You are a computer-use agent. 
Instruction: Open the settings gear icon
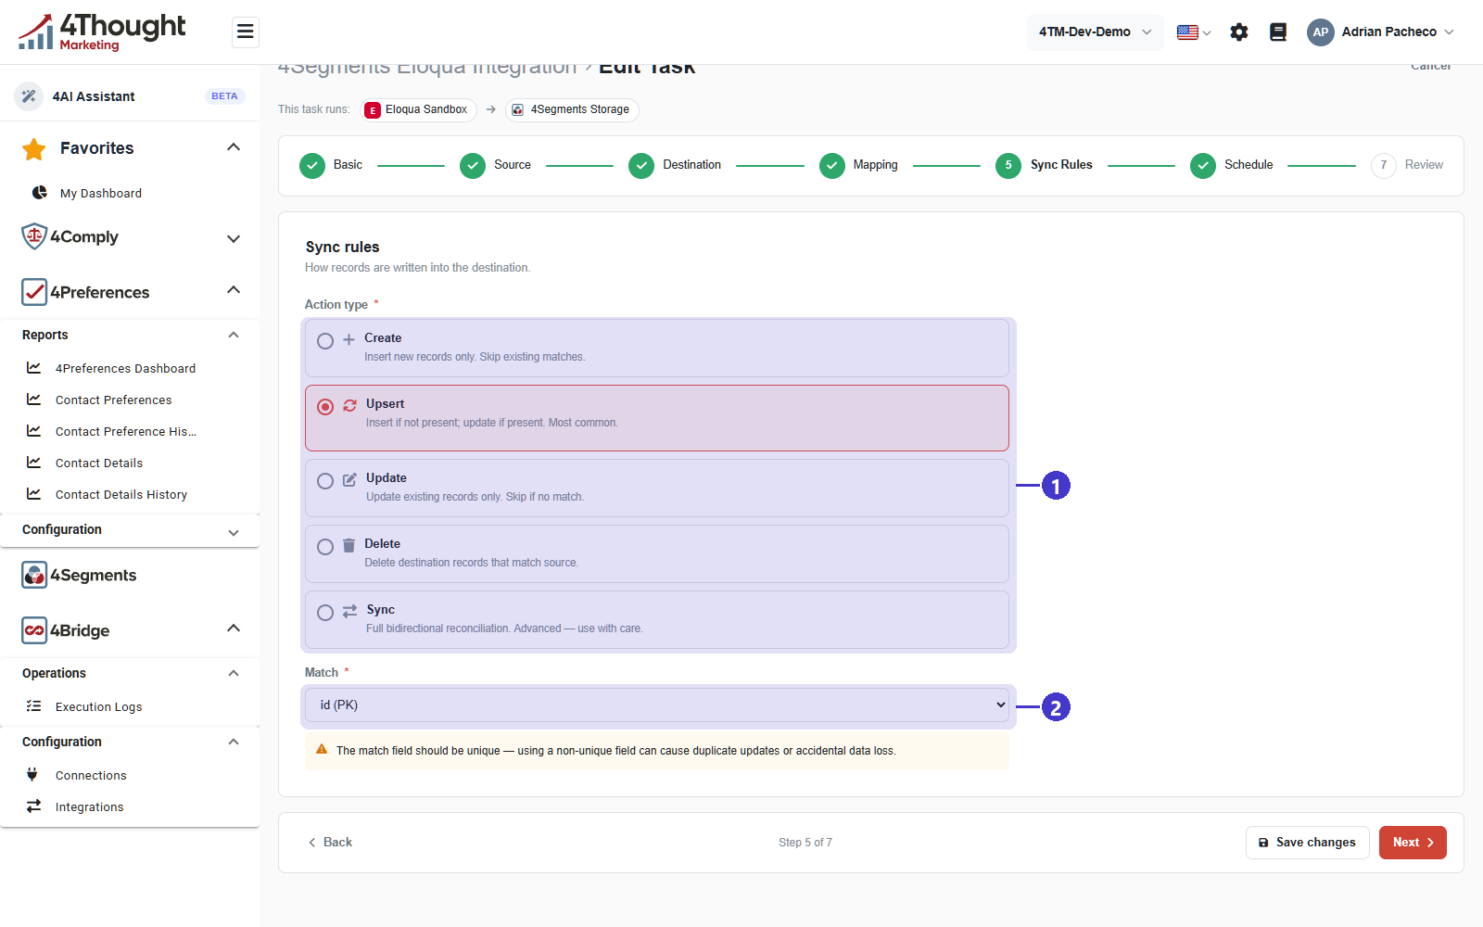click(1239, 32)
